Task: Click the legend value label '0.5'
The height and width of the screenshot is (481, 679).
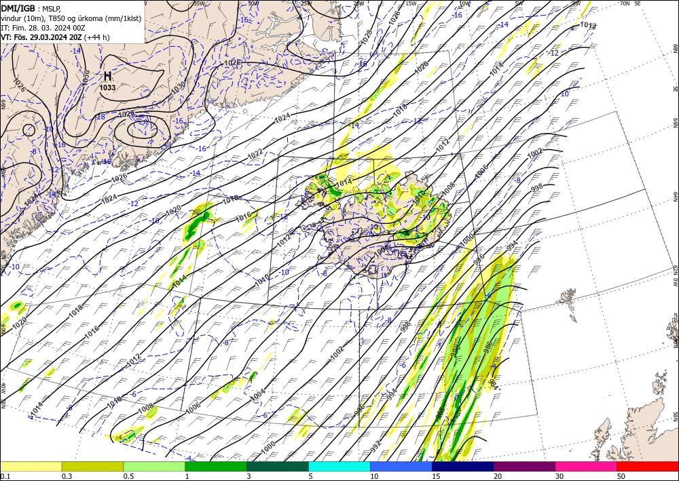Action: [x=128, y=476]
